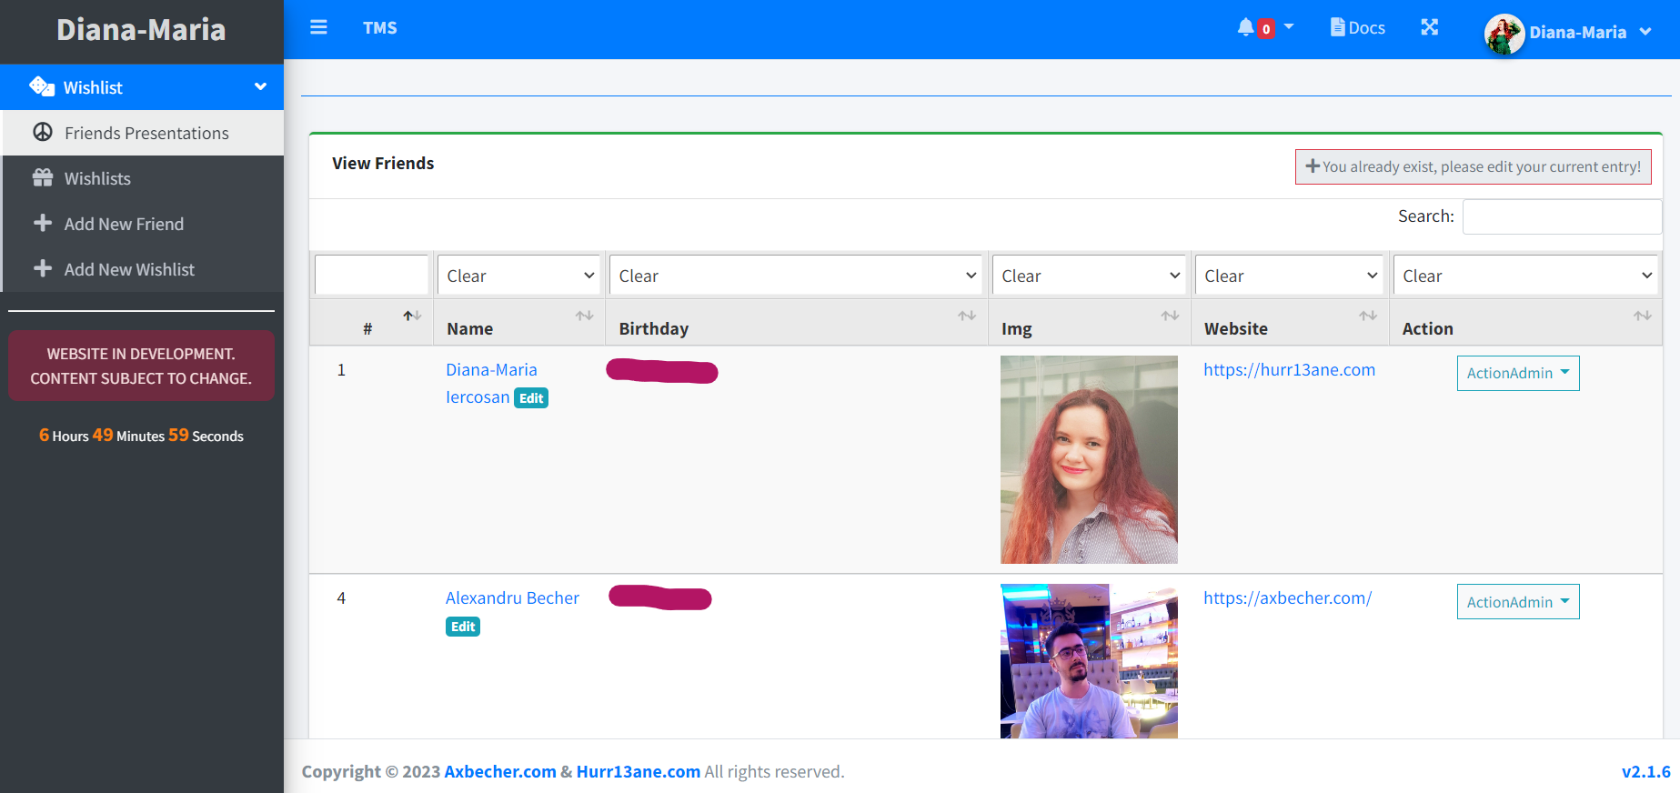Click Diana-Maria's profile avatar in header

(x=1504, y=34)
